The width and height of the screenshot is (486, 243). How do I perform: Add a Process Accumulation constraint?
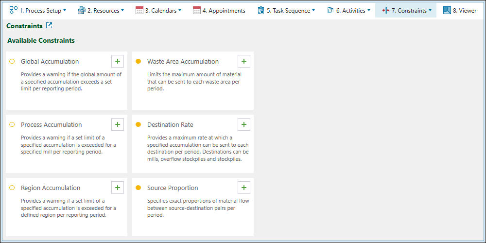tap(118, 124)
